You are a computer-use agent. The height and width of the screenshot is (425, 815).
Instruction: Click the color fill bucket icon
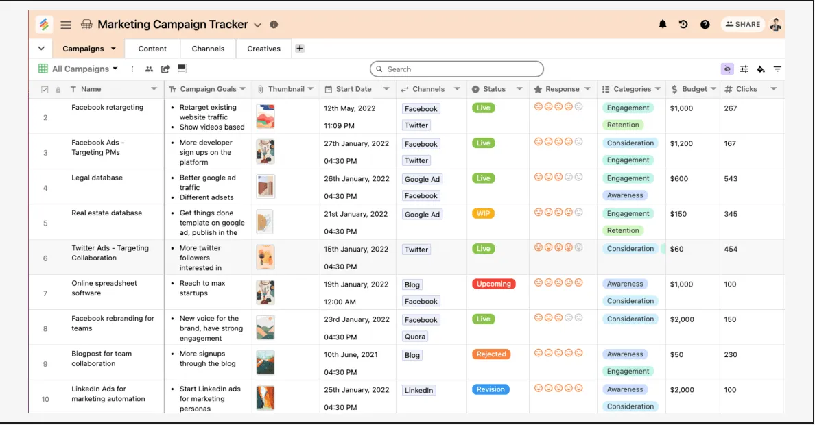[x=761, y=69]
